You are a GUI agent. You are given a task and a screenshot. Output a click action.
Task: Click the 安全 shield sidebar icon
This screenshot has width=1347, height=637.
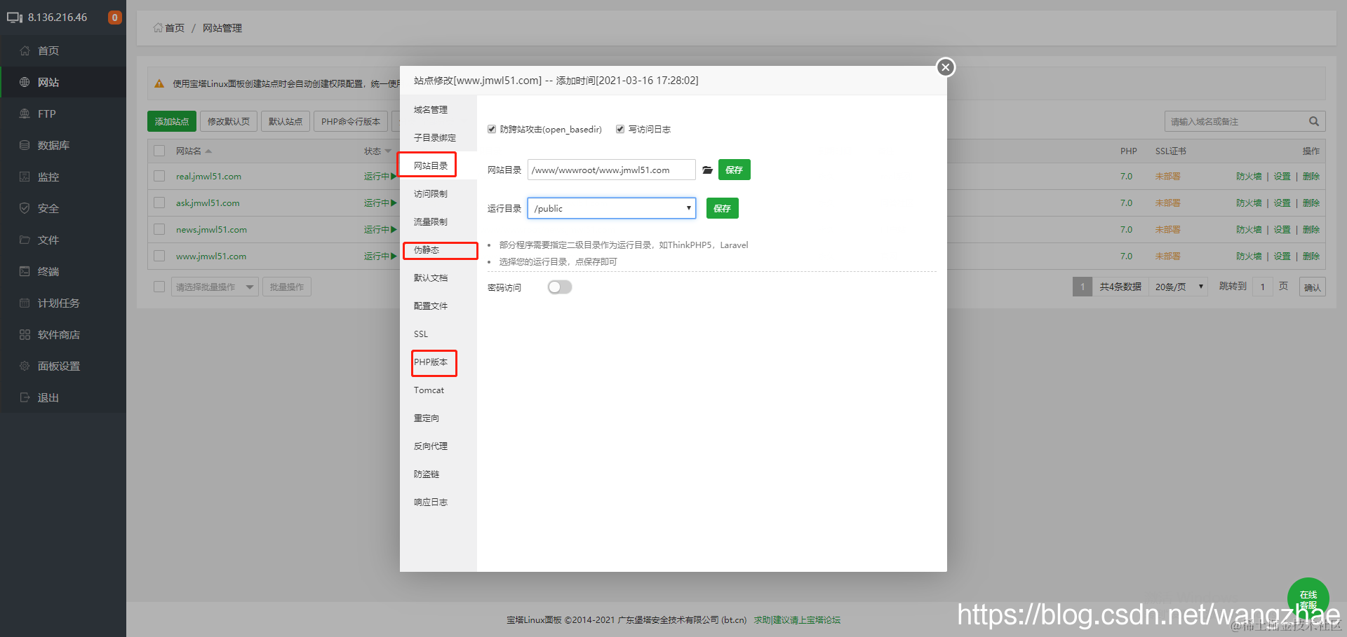tap(25, 208)
